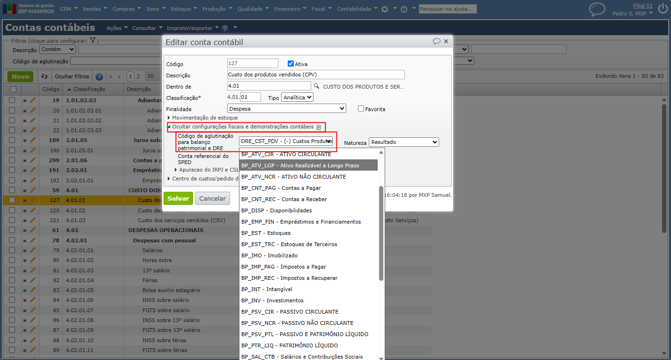This screenshot has width=671, height=360.
Task: Click the filter funnel icon in Filtros header
Action: click(x=93, y=41)
